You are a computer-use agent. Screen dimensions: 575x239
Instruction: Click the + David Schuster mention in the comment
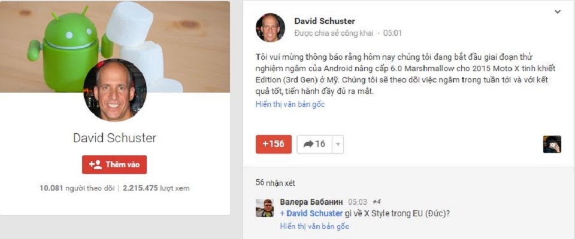[311, 213]
